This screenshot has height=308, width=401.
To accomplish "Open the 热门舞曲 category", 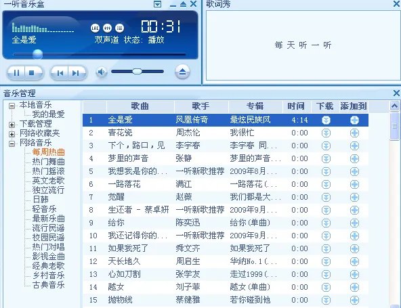I will pos(48,162).
